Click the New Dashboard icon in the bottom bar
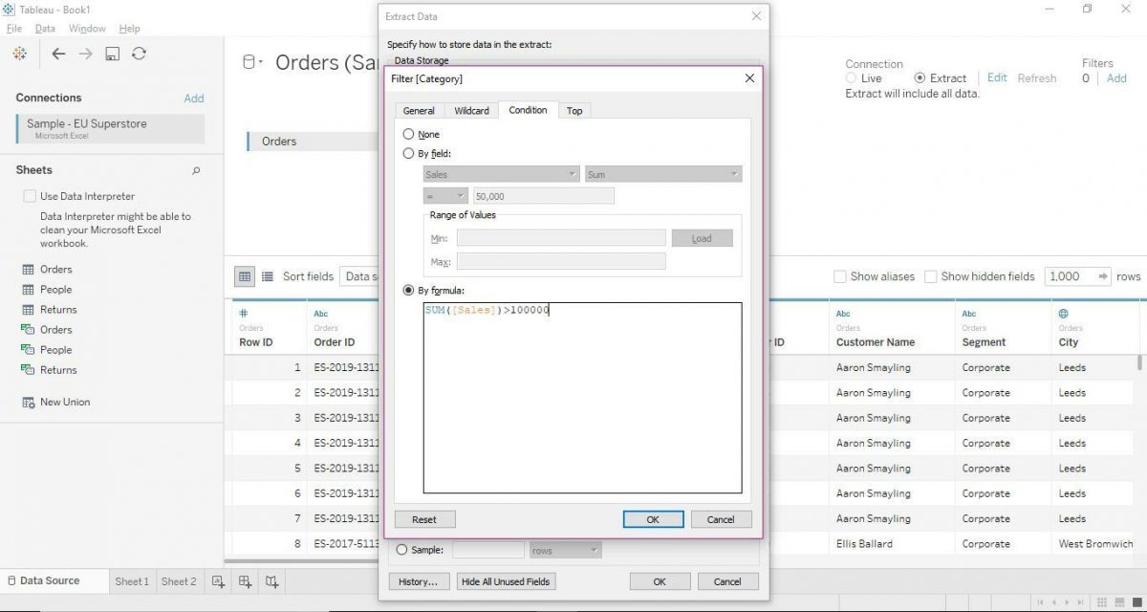 coord(244,580)
